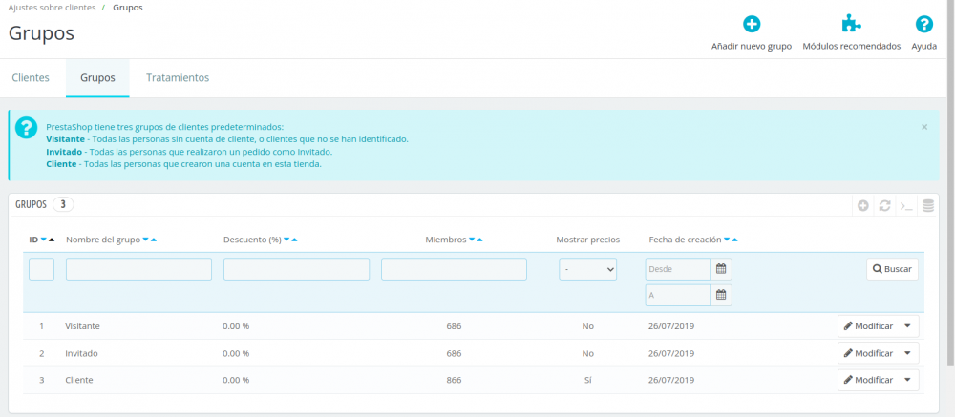The image size is (955, 417).
Task: Click Invitado group name cell
Action: click(81, 353)
